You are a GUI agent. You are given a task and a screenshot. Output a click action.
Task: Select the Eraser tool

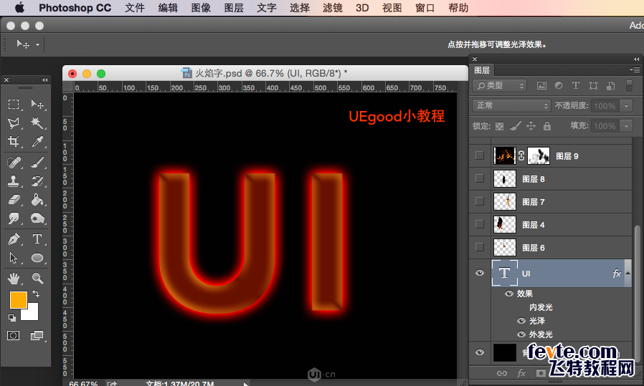pos(14,200)
